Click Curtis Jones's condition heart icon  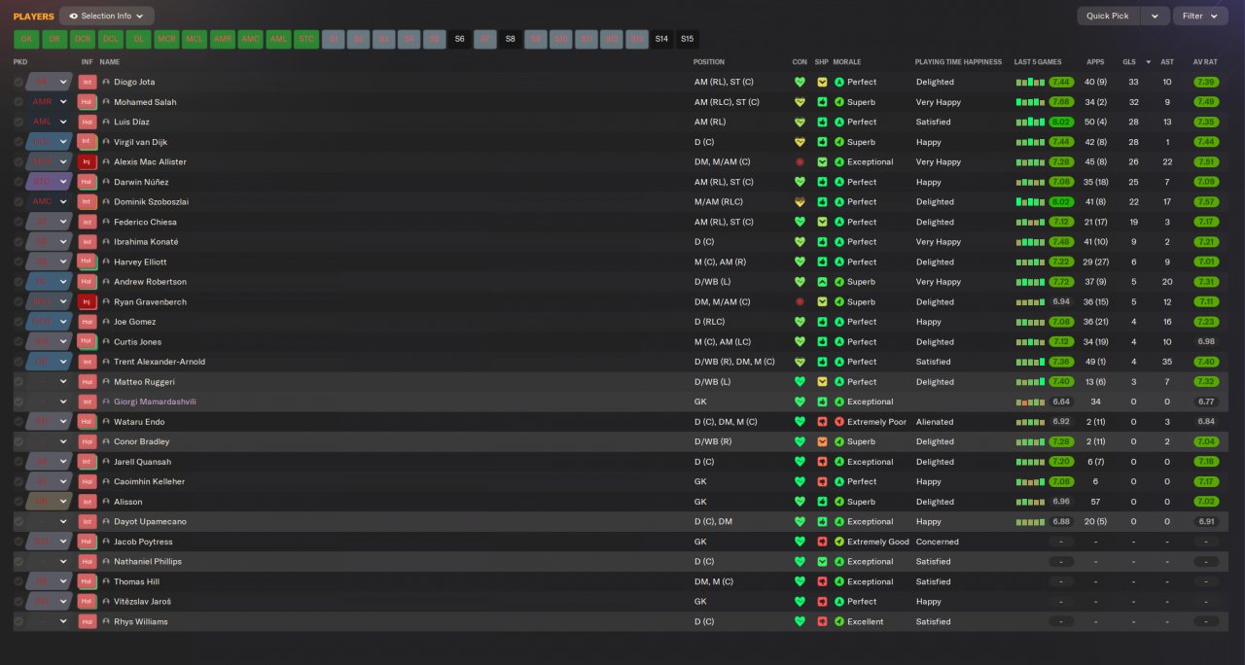pos(800,341)
